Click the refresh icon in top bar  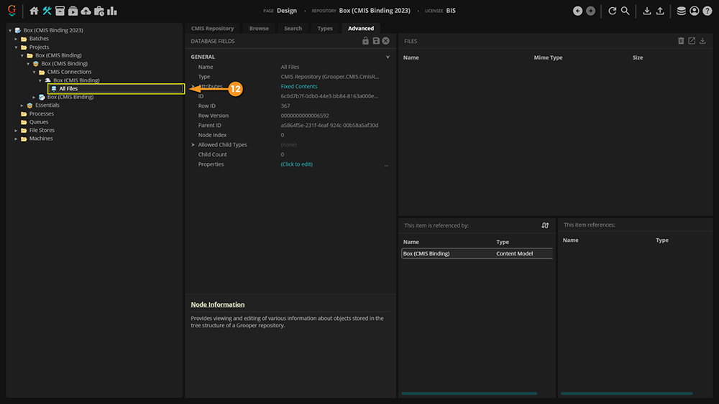click(612, 11)
